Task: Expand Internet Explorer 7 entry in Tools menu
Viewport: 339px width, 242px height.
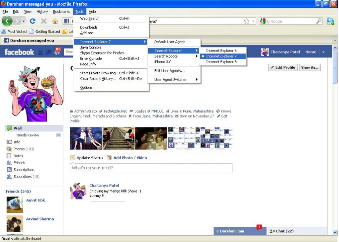Action: click(x=111, y=42)
